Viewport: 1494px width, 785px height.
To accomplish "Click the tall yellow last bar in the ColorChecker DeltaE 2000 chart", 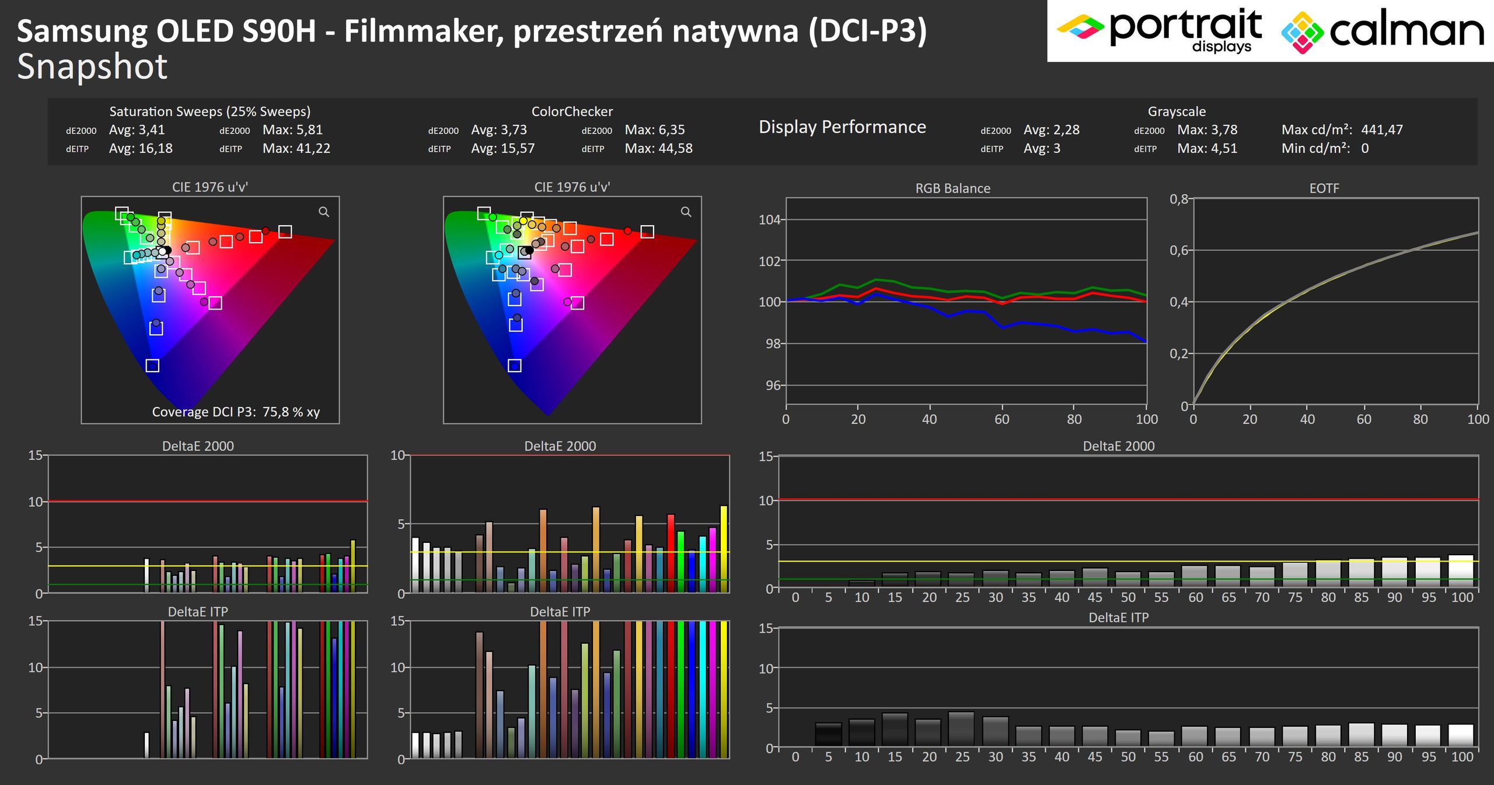I will pos(724,549).
